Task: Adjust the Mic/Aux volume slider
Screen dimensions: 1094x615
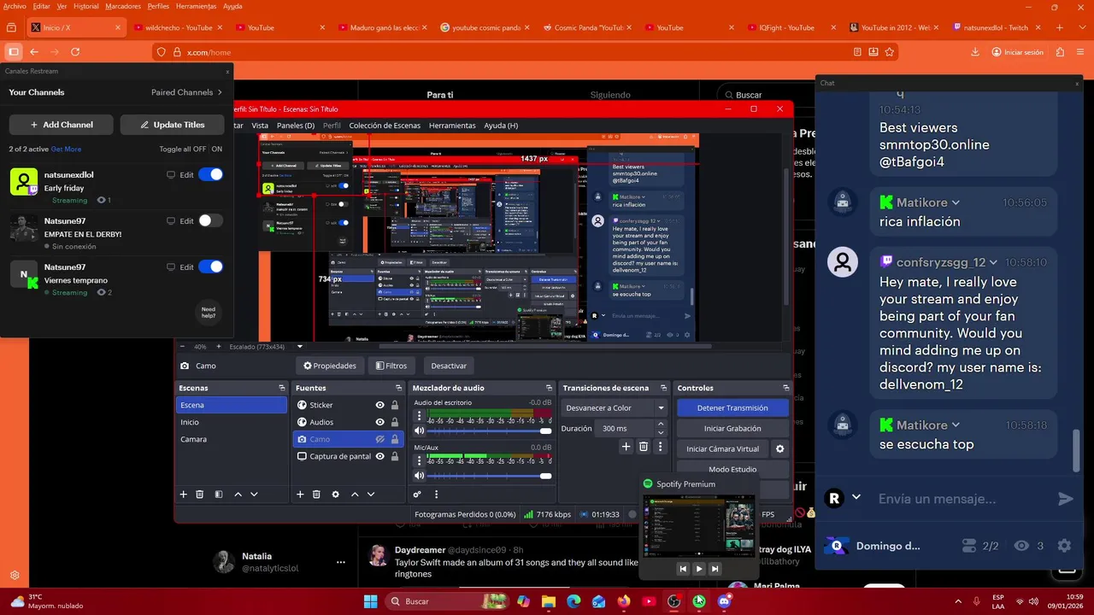Action: click(x=490, y=476)
